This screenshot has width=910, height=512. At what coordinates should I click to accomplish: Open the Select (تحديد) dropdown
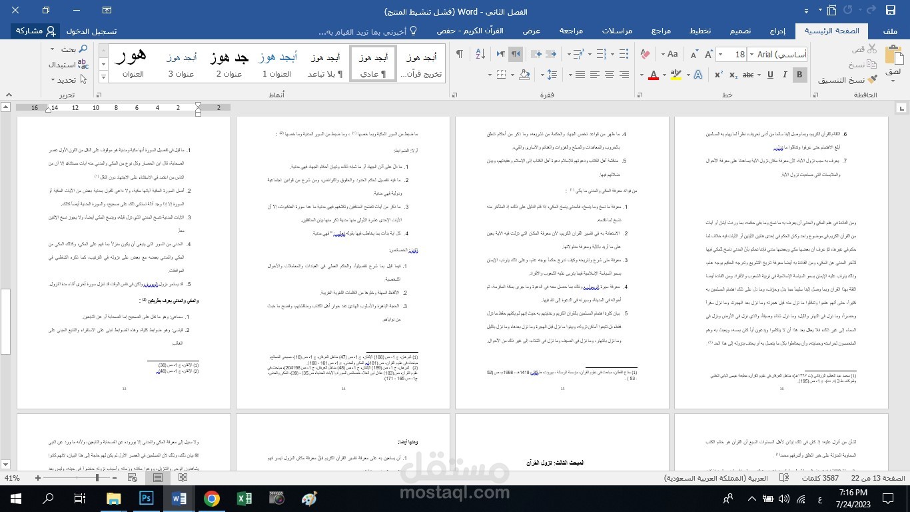pos(69,80)
